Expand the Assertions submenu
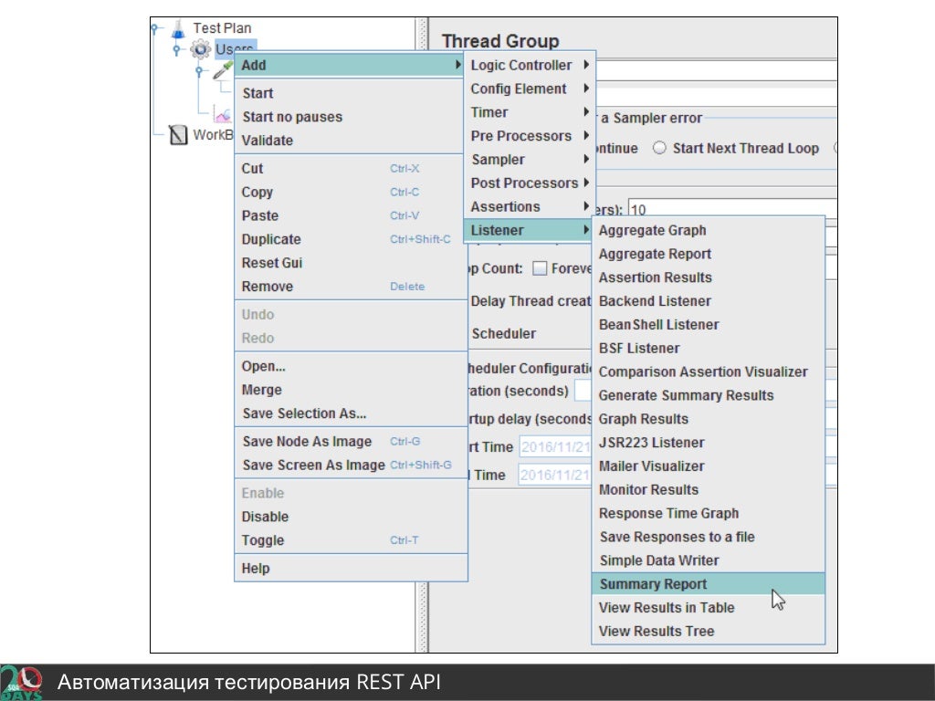This screenshot has height=701, width=935. (529, 207)
